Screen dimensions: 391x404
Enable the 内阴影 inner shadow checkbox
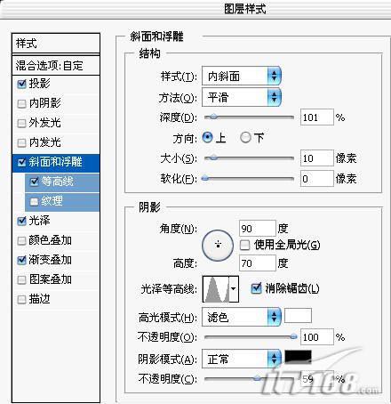click(x=21, y=104)
